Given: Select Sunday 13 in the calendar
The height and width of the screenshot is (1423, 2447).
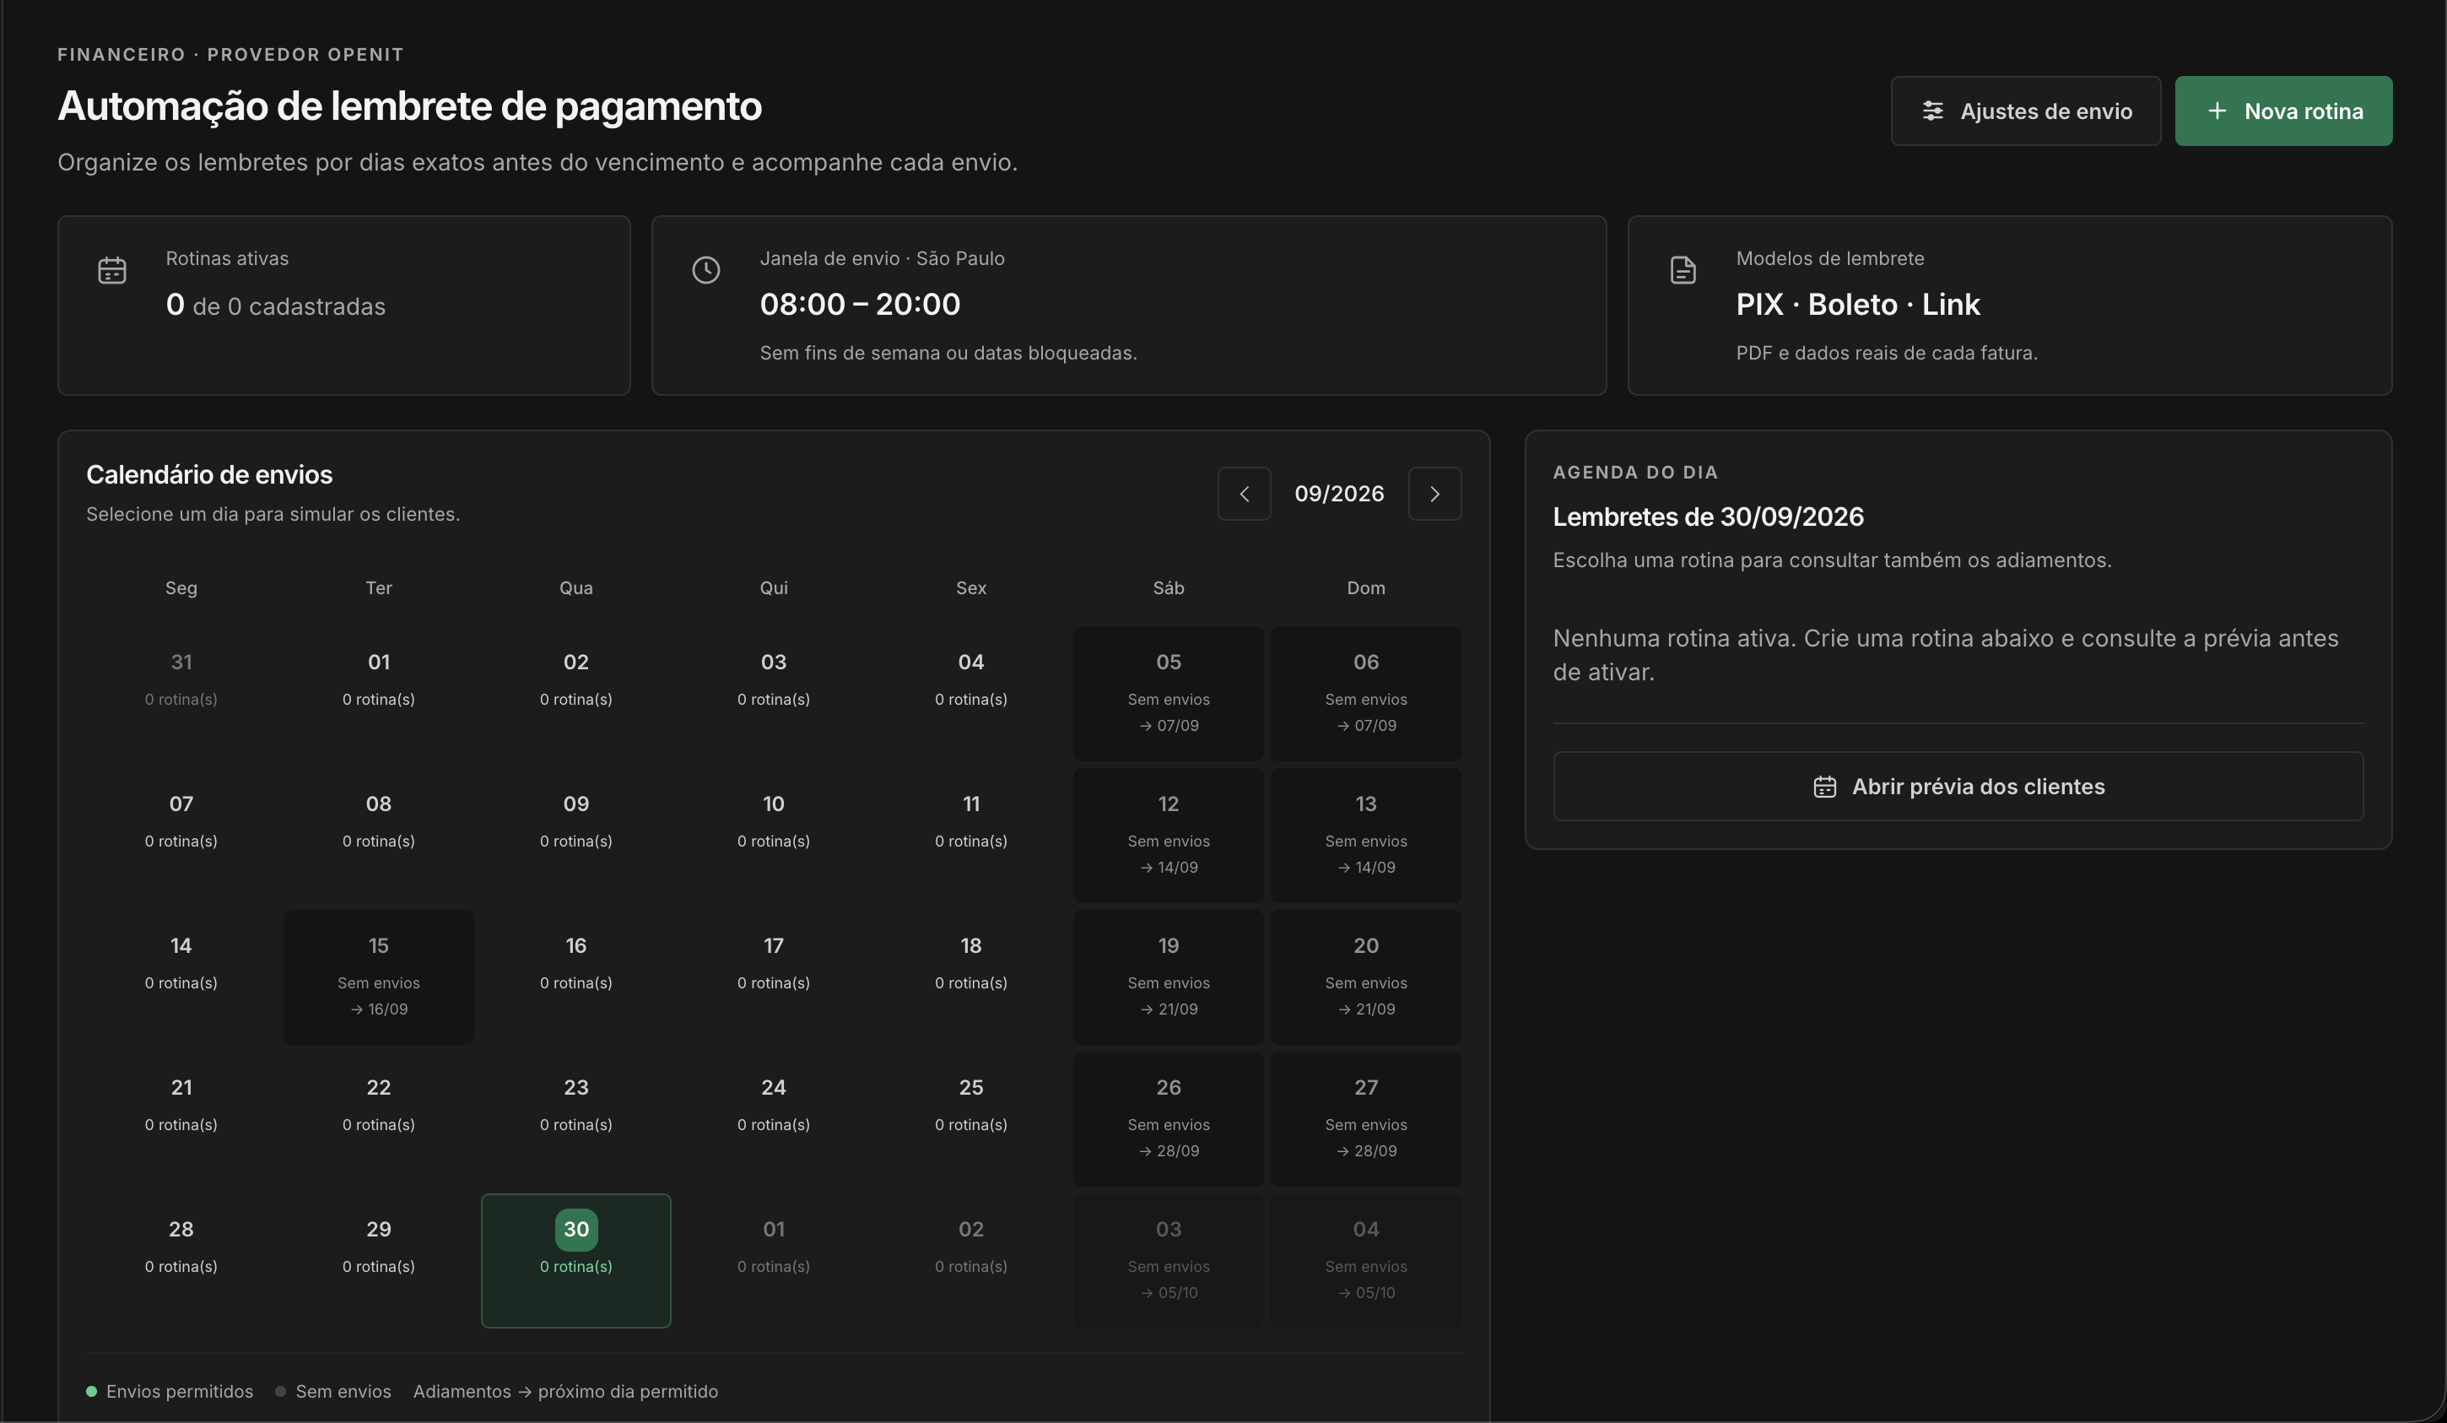Looking at the screenshot, I should point(1366,835).
